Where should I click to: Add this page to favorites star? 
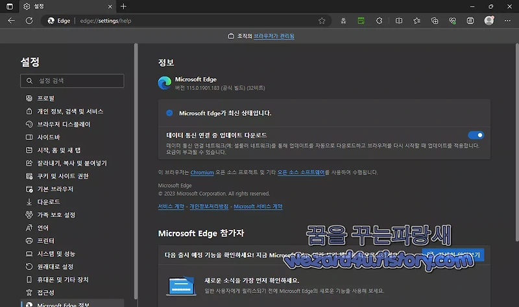322,21
